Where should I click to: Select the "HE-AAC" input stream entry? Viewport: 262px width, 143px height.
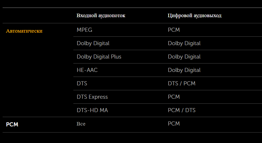tap(87, 70)
